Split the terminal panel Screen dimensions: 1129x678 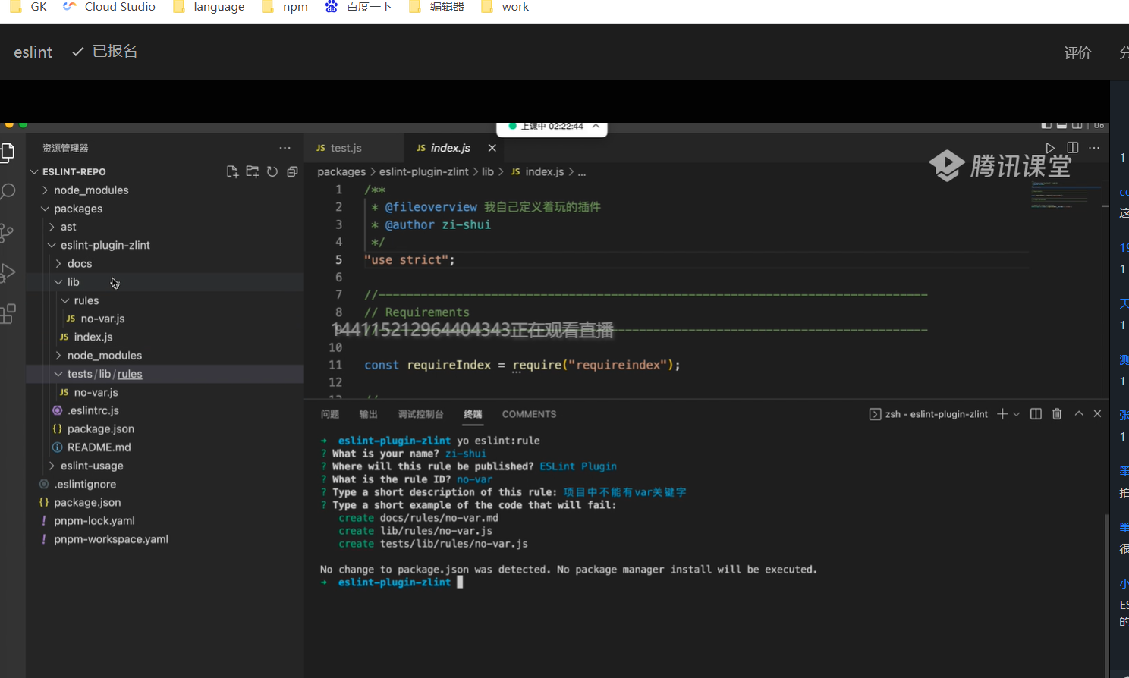1036,414
